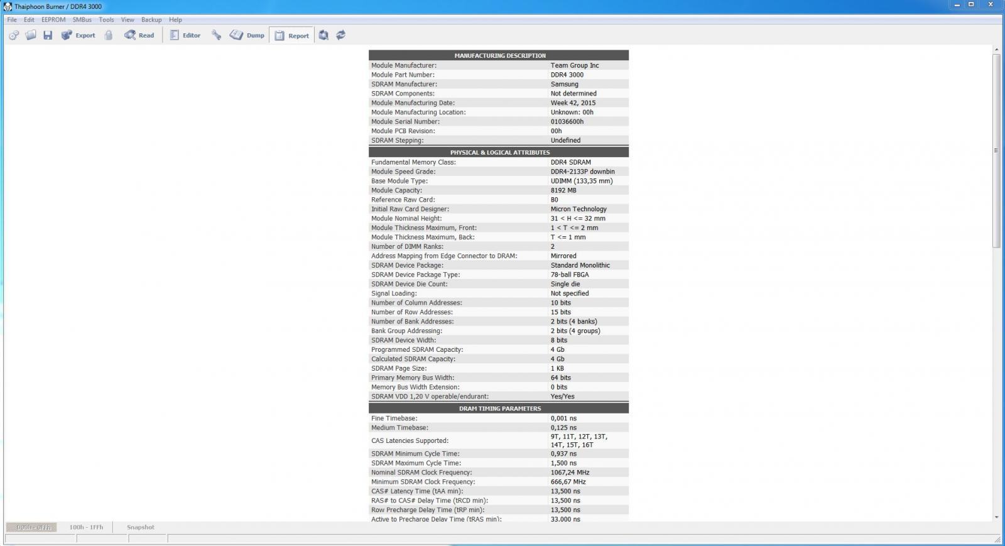Open the Help menu
Viewport: 1005px width, 546px height.
[175, 19]
